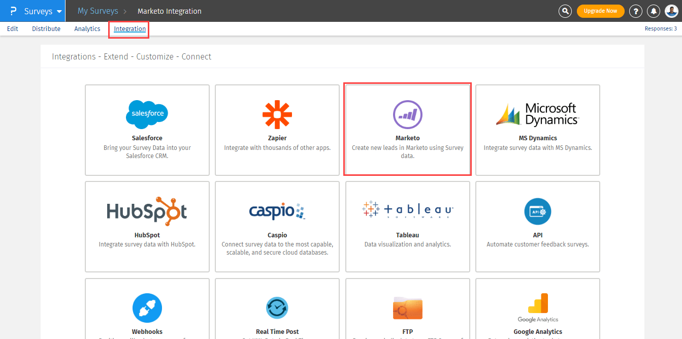Viewport: 682px width, 339px height.
Task: Open the Distribute tab
Action: [46, 29]
